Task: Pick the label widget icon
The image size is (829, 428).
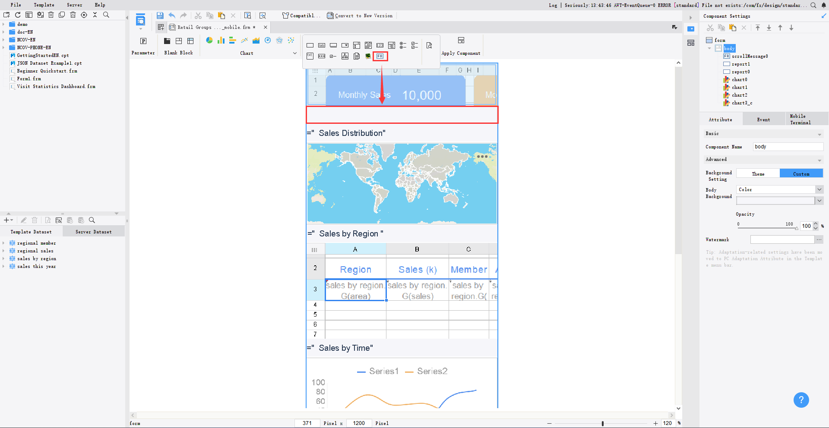Action: pos(322,45)
